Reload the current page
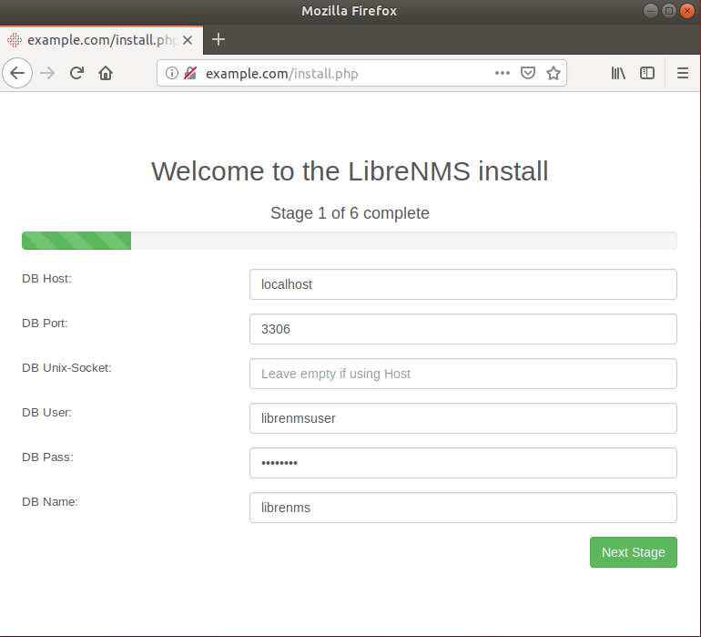The image size is (701, 637). (x=76, y=73)
